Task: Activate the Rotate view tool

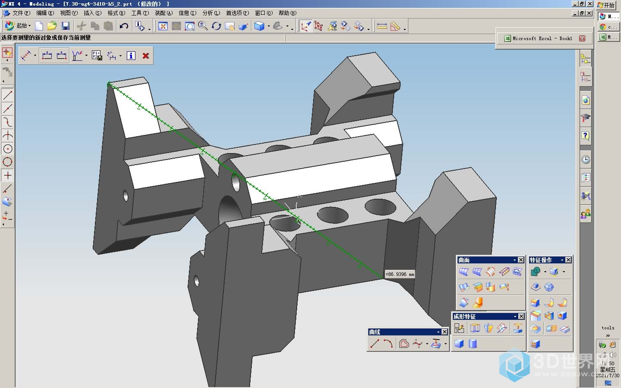Action: [216, 26]
